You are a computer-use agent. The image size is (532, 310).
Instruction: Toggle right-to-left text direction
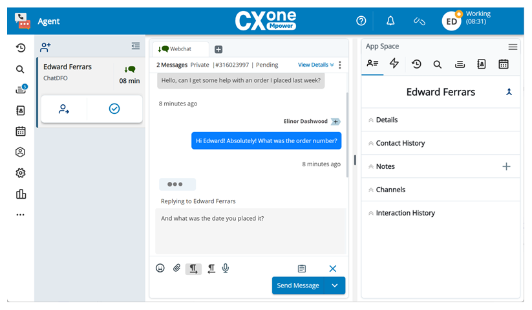[211, 269]
